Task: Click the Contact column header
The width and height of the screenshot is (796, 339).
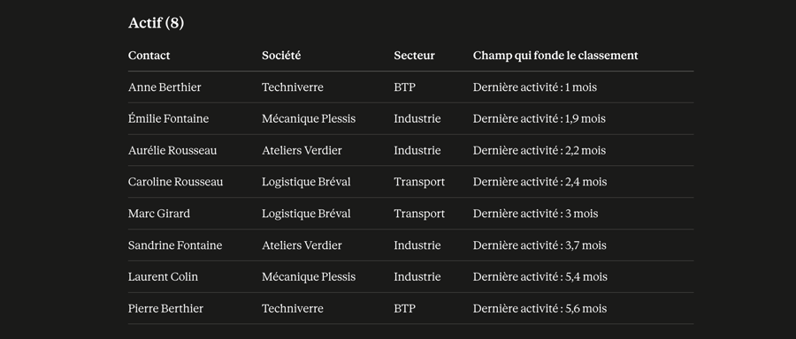Action: [x=149, y=56]
